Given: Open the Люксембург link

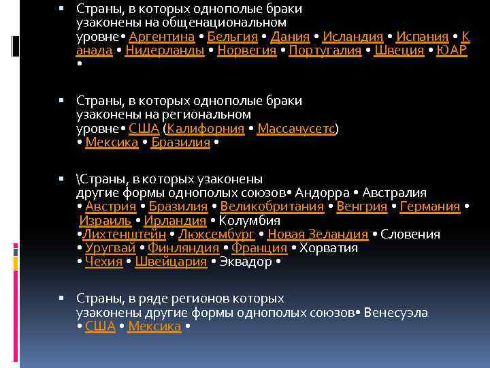Looking at the screenshot, I should (216, 234).
